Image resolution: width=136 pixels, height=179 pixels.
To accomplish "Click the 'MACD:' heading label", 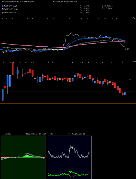I will [x=8, y=134].
